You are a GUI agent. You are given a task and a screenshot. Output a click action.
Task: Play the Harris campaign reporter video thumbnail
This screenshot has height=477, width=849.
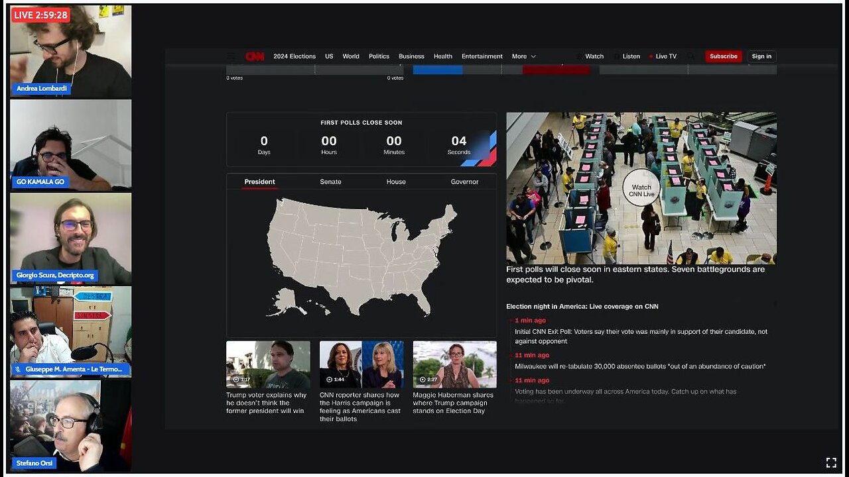[x=361, y=364]
